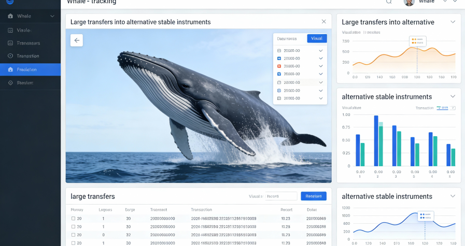Click the search magnifier in top bar
465x246 pixels.
click(389, 2)
